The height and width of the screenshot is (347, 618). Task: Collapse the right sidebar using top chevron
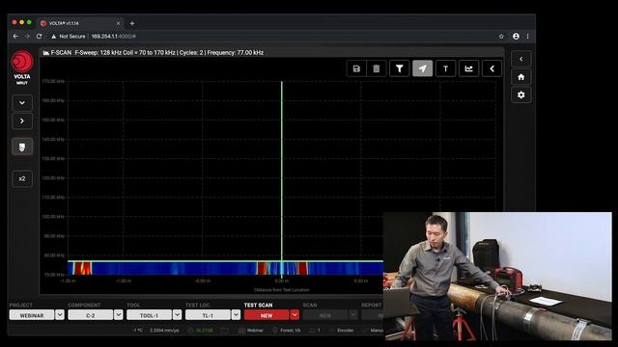click(x=521, y=59)
